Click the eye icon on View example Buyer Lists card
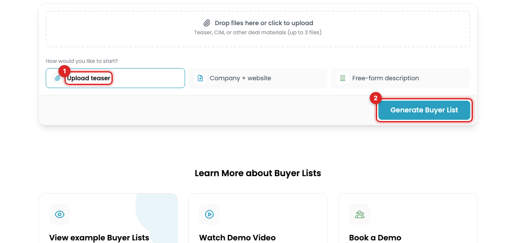The height and width of the screenshot is (243, 516). [60, 214]
